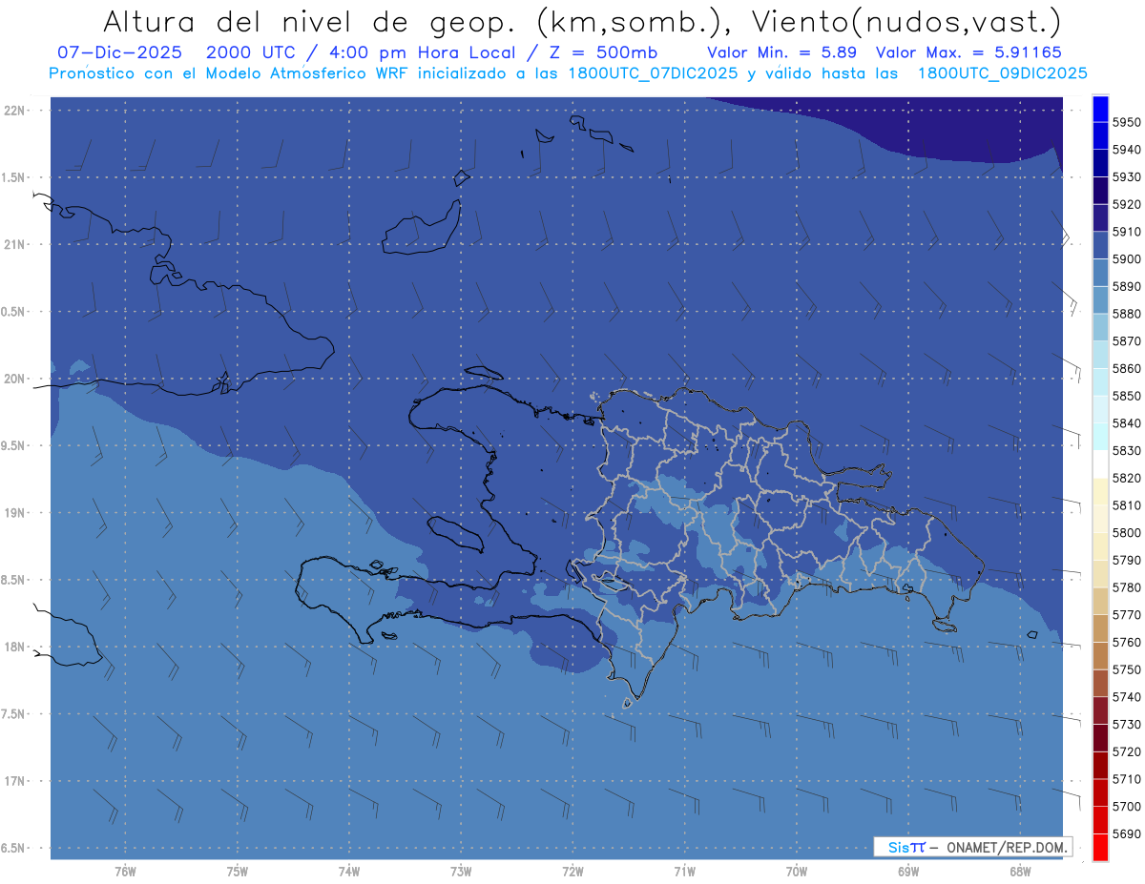The image size is (1145, 884).
Task: Click the '5850' legend value
Action: pyautogui.click(x=1126, y=396)
